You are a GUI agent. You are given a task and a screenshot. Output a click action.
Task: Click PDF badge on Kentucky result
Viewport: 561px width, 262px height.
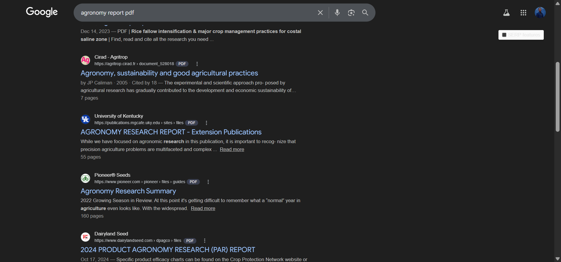191,123
